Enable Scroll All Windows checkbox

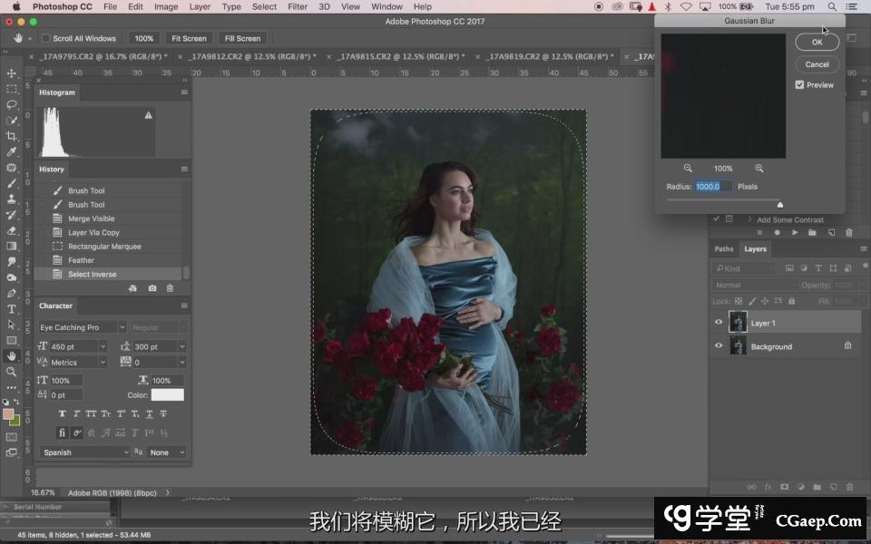(45, 39)
